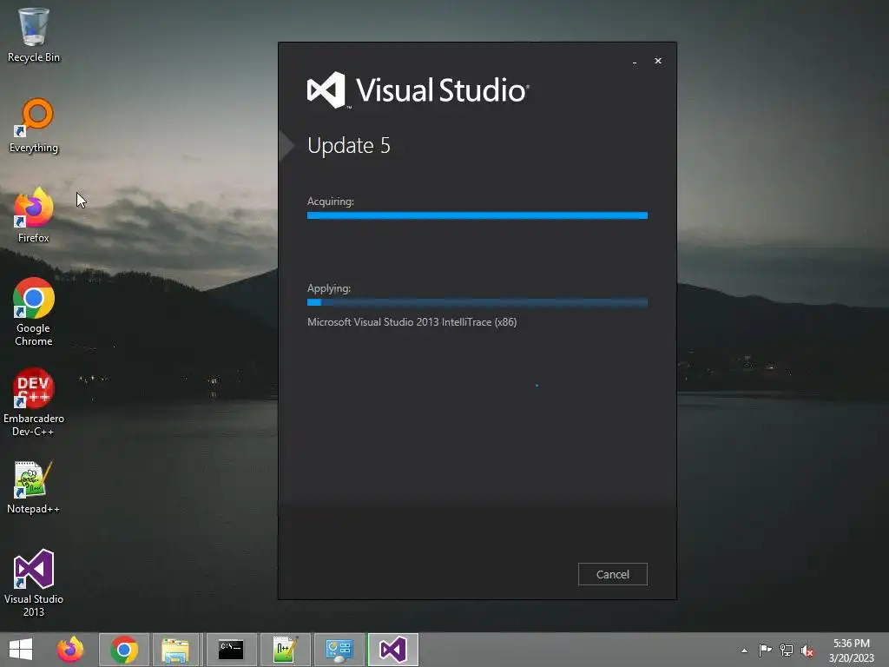Image resolution: width=889 pixels, height=667 pixels.
Task: Switch to Command Prompt in taskbar
Action: 231,650
